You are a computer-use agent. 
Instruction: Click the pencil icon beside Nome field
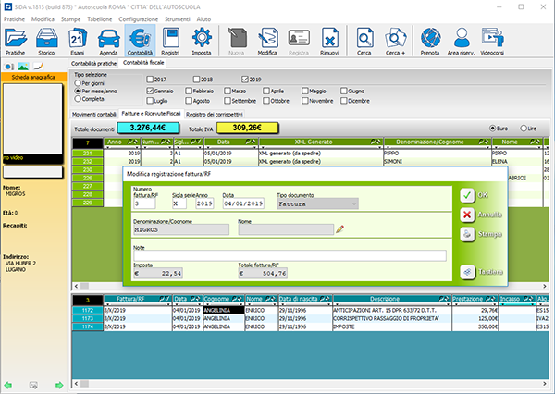coord(339,228)
